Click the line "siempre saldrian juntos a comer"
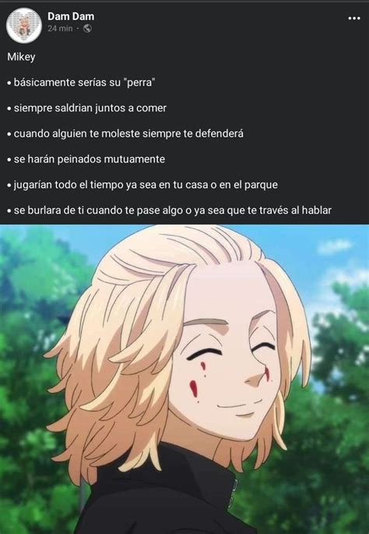This screenshot has height=534, width=369. point(86,108)
